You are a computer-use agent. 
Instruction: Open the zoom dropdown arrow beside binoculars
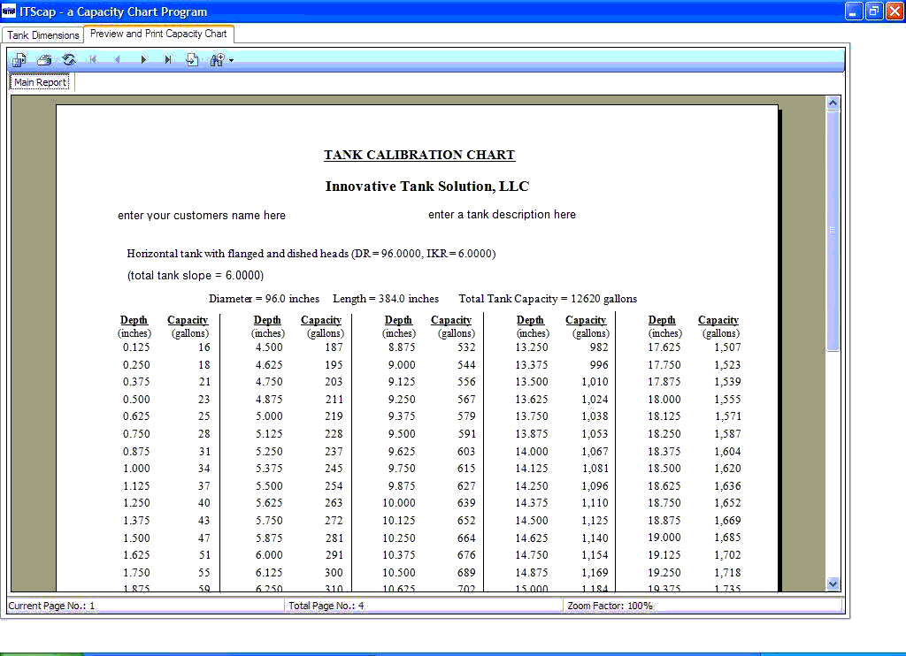tap(231, 60)
